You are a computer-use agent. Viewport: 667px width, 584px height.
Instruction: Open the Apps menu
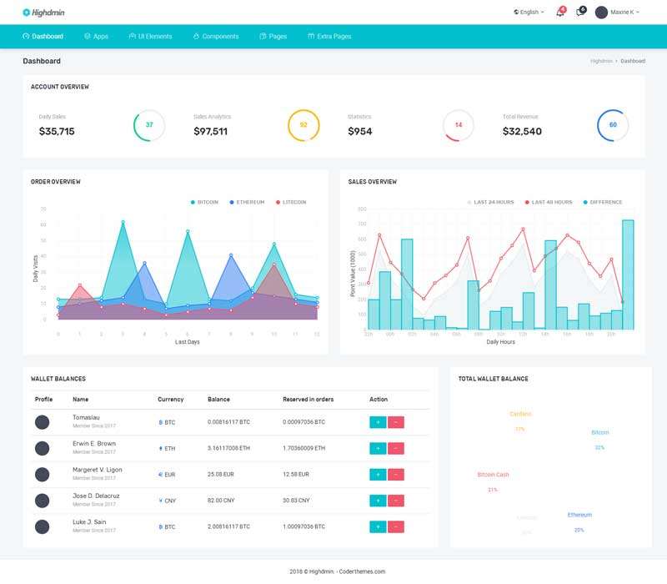point(97,37)
